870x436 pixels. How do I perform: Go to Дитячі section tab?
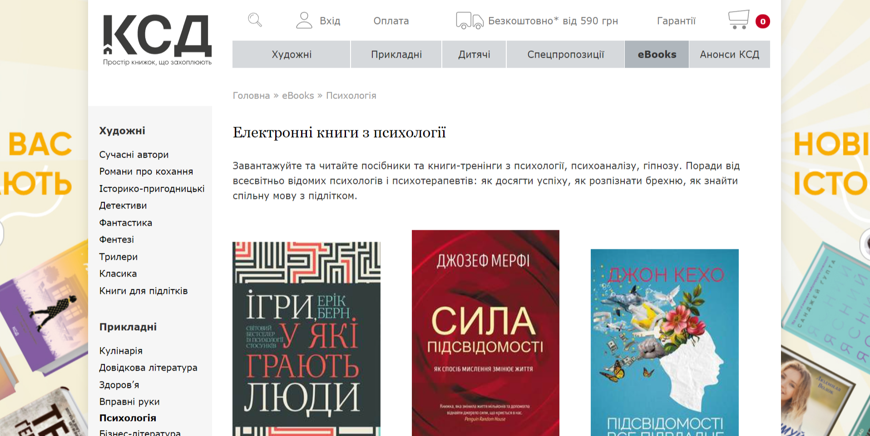pyautogui.click(x=474, y=54)
